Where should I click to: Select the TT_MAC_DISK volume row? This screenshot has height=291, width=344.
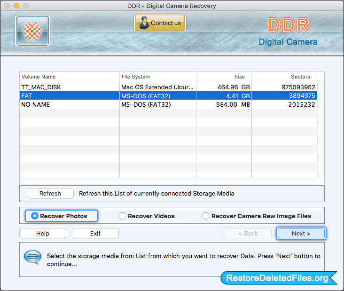pos(168,87)
